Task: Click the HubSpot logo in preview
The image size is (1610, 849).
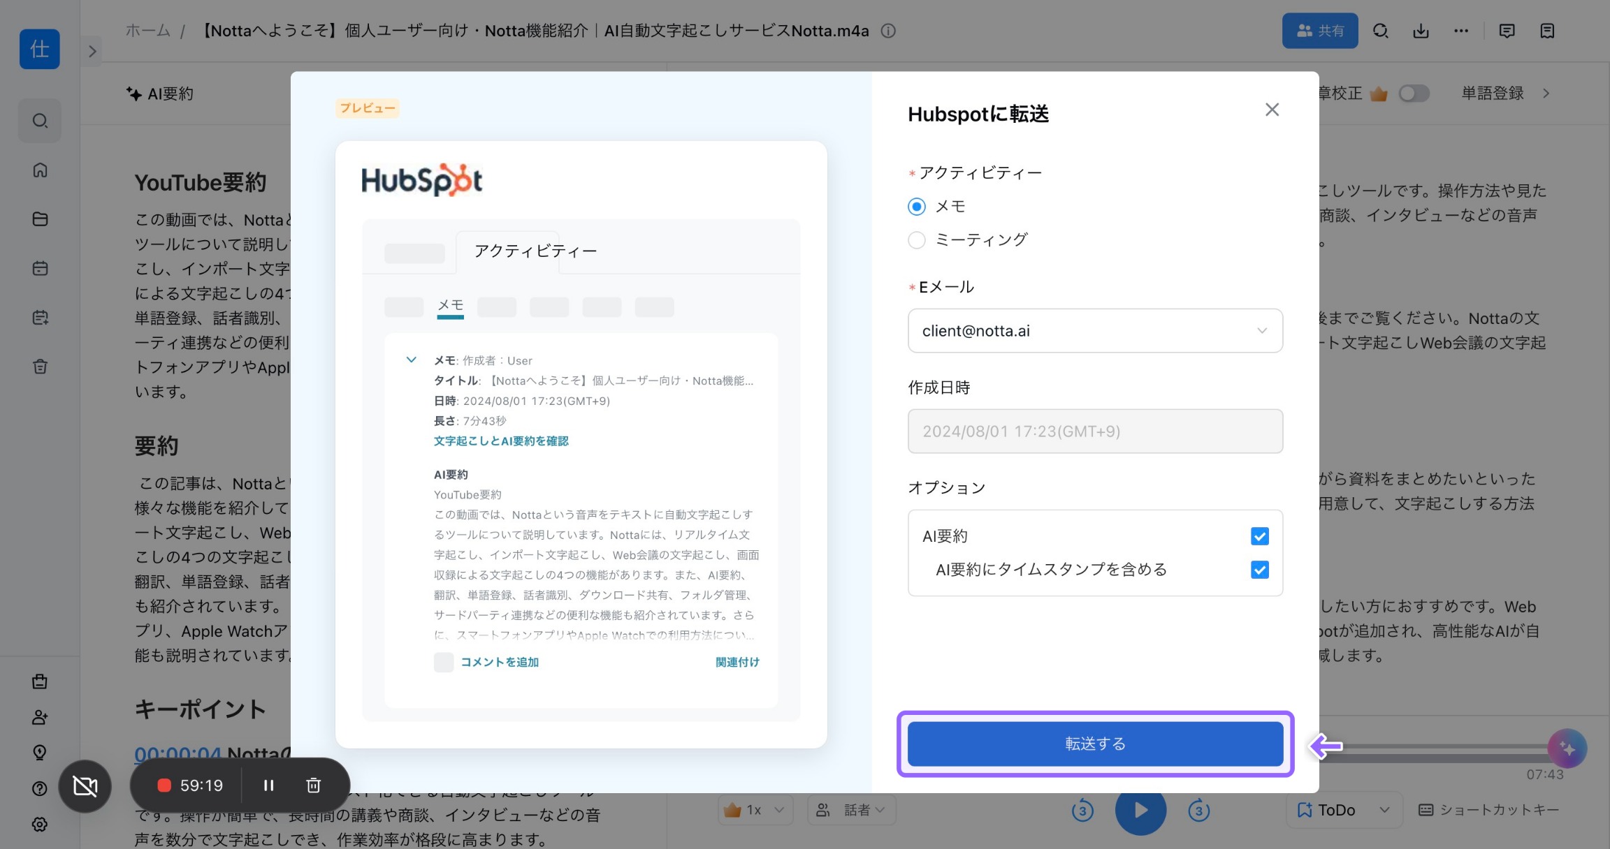Action: coord(421,180)
